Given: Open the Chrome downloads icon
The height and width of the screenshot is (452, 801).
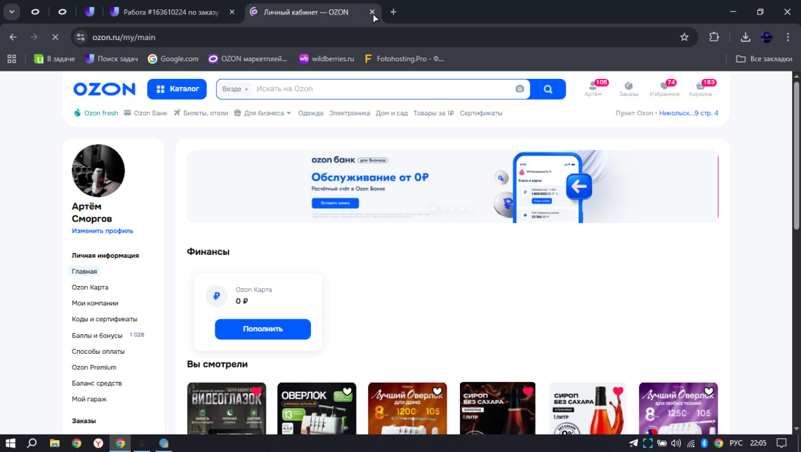Looking at the screenshot, I should click(x=745, y=37).
